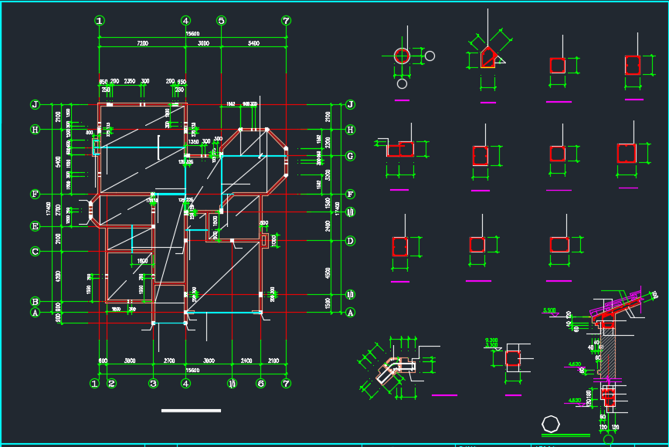The height and width of the screenshot is (447, 669).
Task: Pick axis bubble J right of the plan
Action: pyautogui.click(x=350, y=104)
